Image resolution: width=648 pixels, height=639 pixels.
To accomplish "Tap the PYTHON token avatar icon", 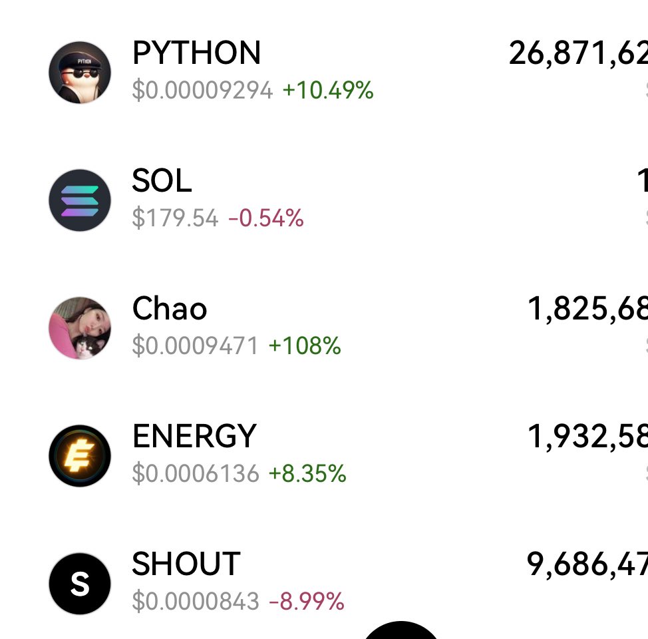I will (80, 73).
